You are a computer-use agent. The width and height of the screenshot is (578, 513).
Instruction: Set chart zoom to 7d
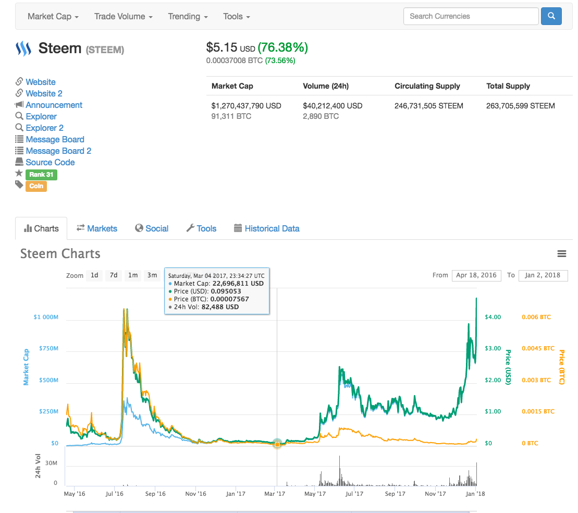tap(114, 275)
